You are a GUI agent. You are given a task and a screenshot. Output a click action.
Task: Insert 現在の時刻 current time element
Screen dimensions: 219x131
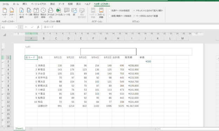point(43,13)
